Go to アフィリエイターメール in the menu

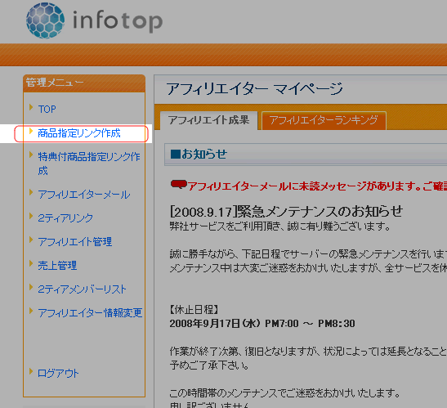(84, 195)
